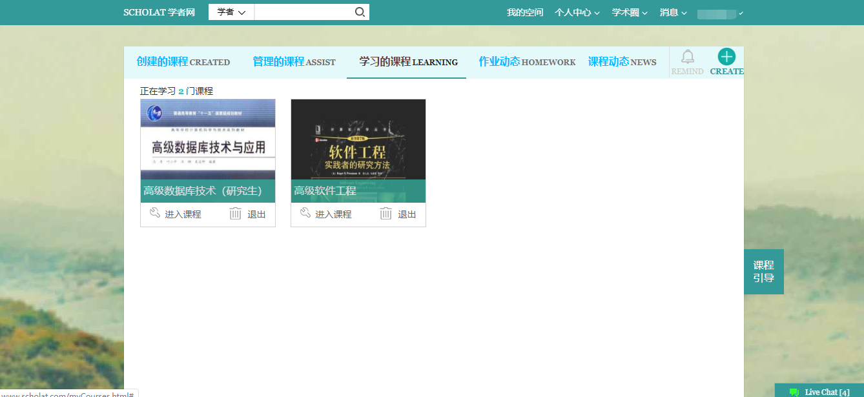Click trash icon under 高级软件工程 course
This screenshot has width=864, height=397.
(x=386, y=214)
